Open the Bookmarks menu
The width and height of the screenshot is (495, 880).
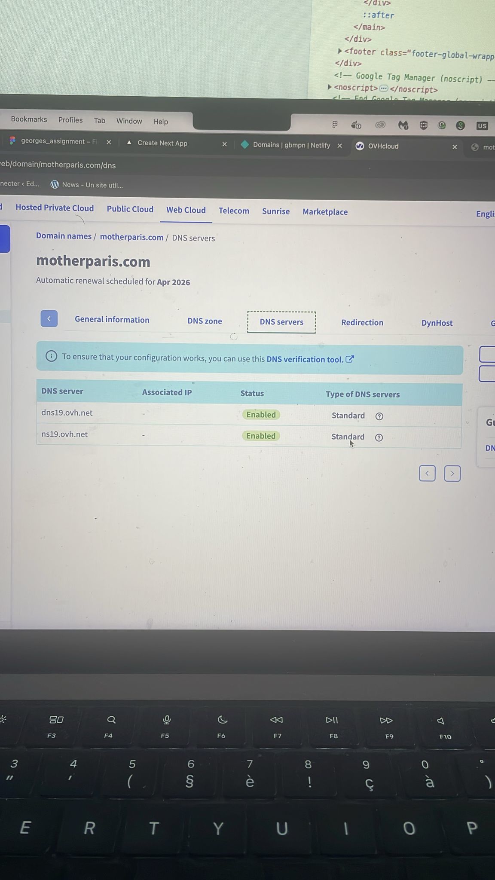click(29, 119)
